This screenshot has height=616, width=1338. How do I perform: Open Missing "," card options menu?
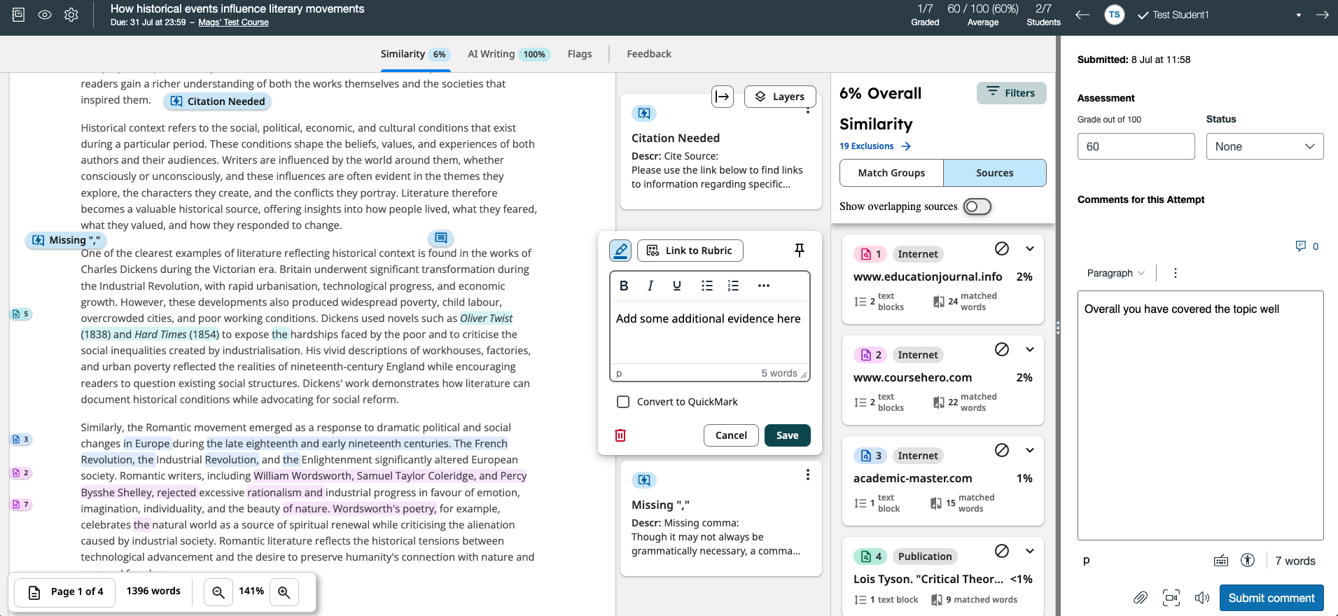(x=808, y=475)
